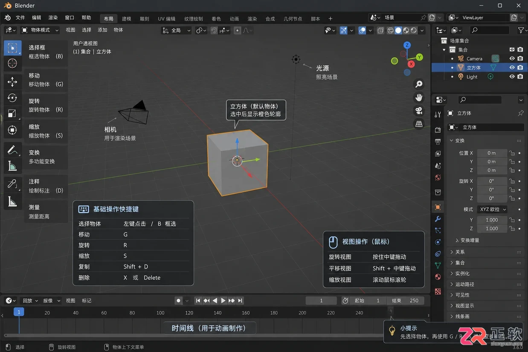
Task: Add workspace with plus button
Action: 330,19
